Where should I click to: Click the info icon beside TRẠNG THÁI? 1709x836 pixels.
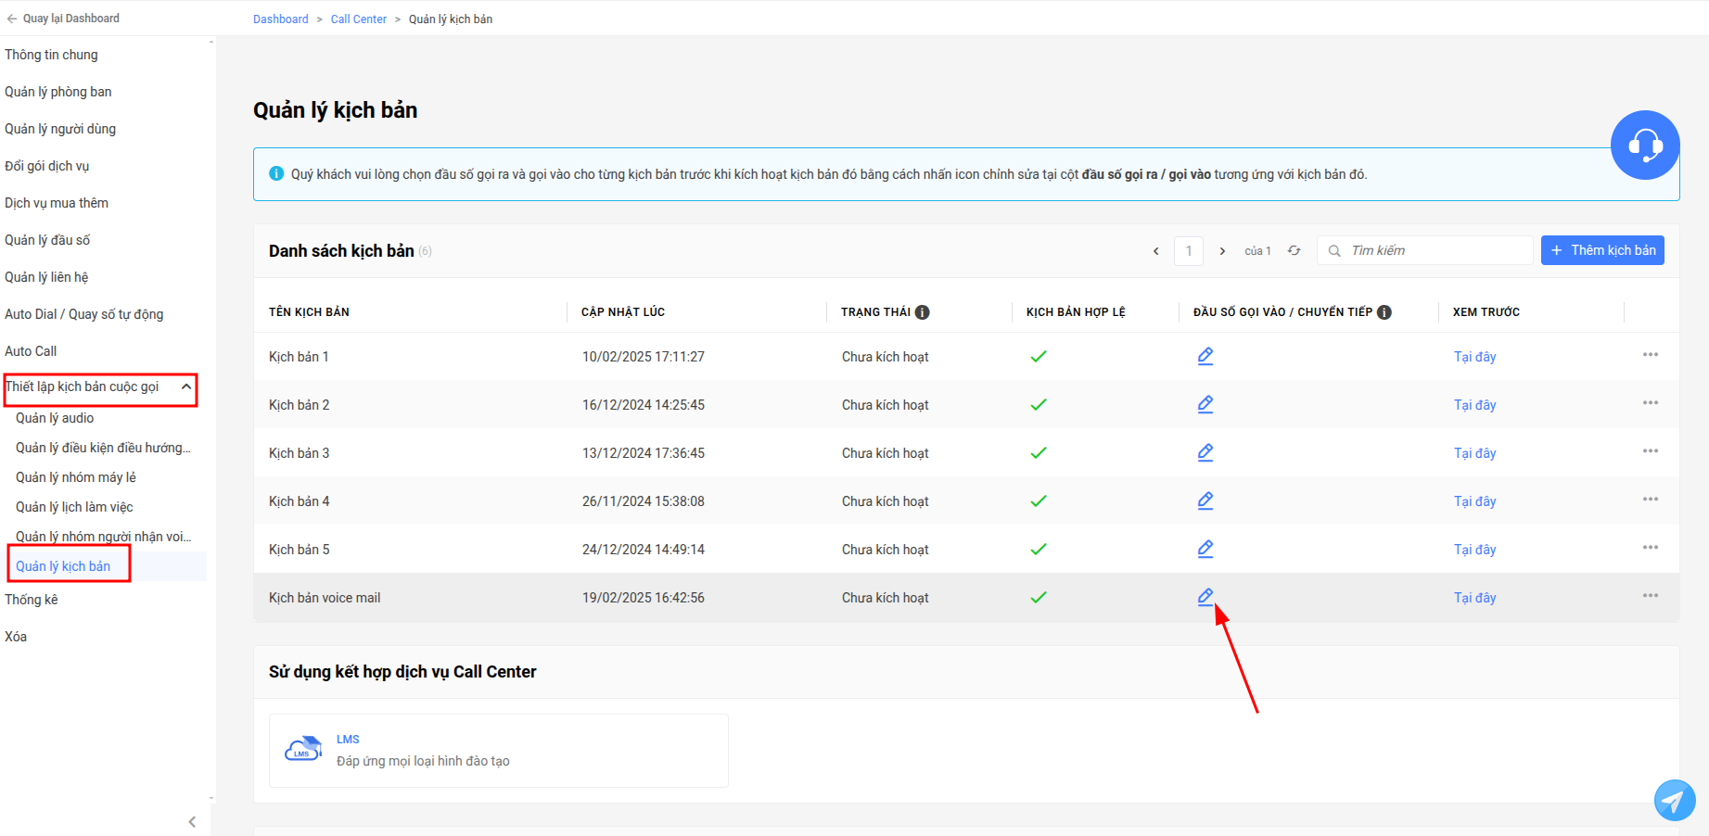[923, 312]
